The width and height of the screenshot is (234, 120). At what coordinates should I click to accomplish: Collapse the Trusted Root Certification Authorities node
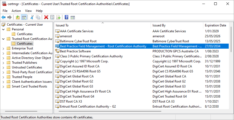tap(3, 39)
